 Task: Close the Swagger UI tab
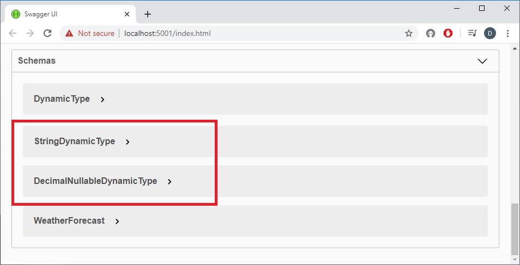click(127, 14)
